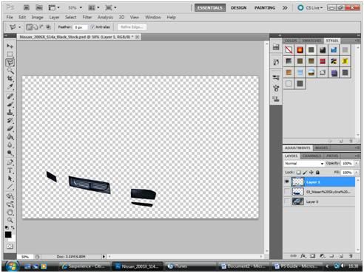Switch to the Channels tab

point(311,156)
